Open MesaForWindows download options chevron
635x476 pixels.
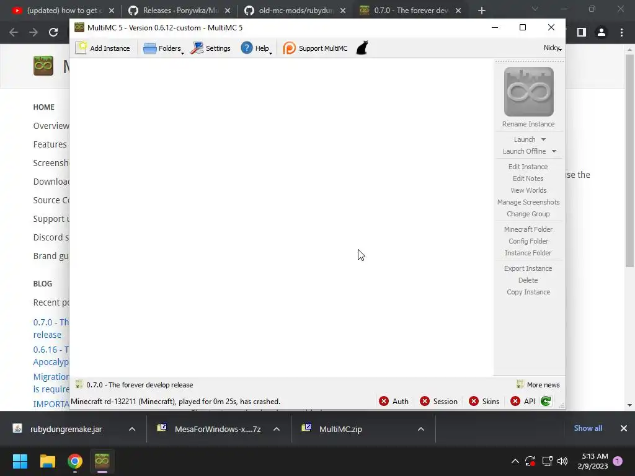(276, 429)
